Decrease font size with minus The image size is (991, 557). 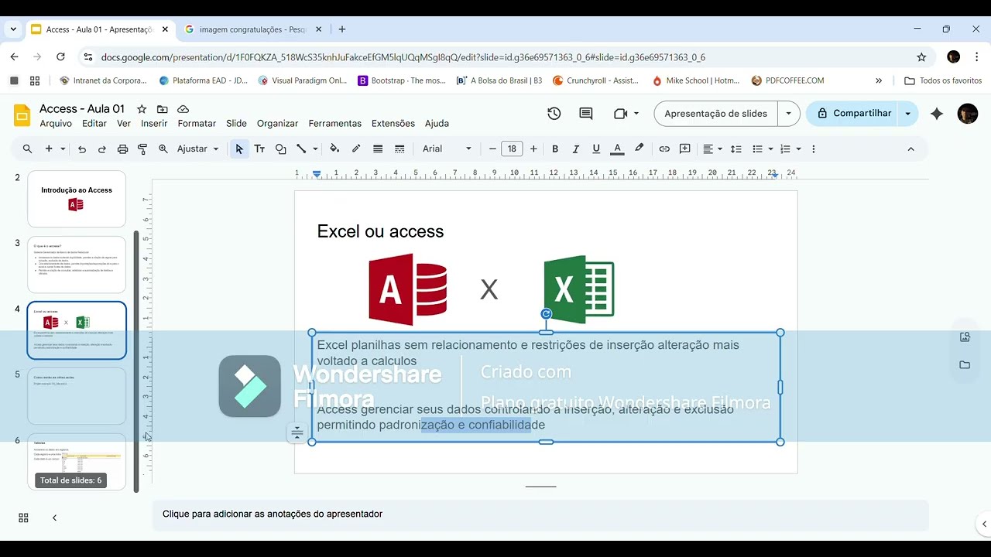(492, 149)
